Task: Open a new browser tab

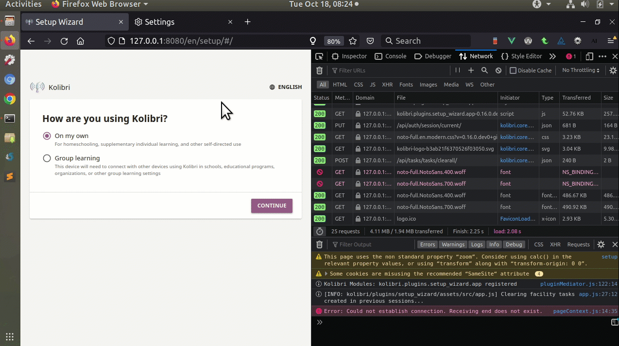Action: (x=247, y=22)
